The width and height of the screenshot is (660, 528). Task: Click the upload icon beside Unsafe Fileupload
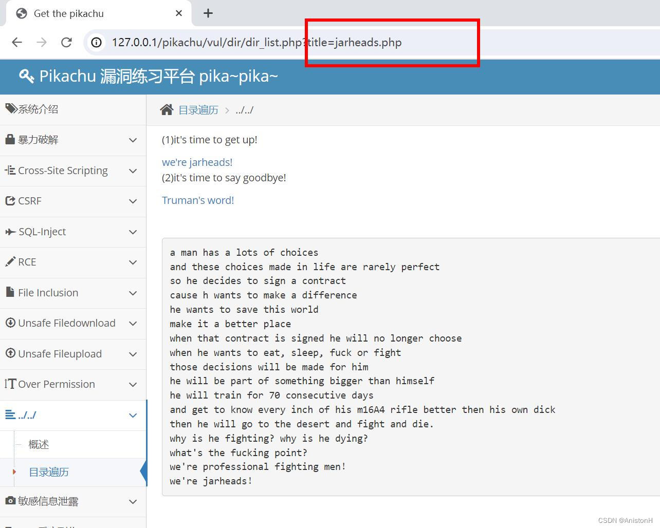click(10, 353)
